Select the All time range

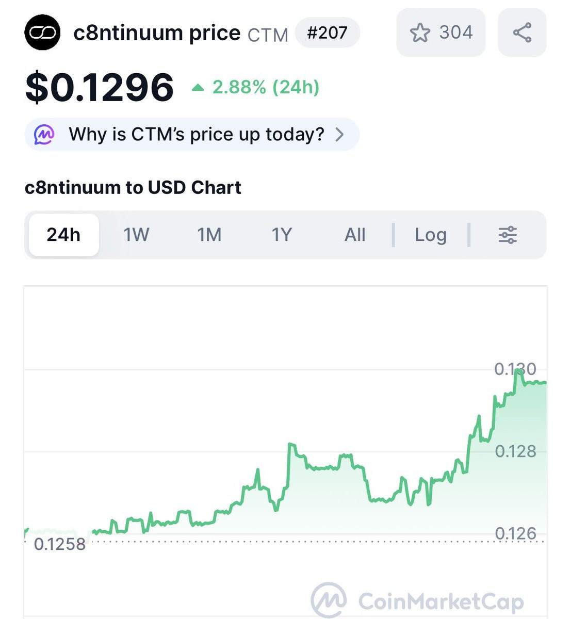(355, 235)
